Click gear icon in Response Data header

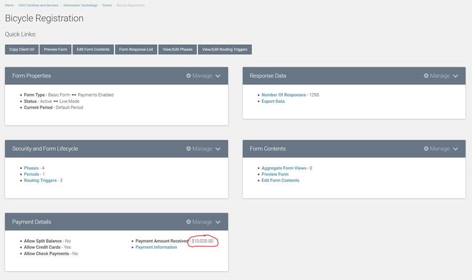[426, 76]
